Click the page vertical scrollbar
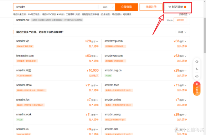 click(205, 35)
